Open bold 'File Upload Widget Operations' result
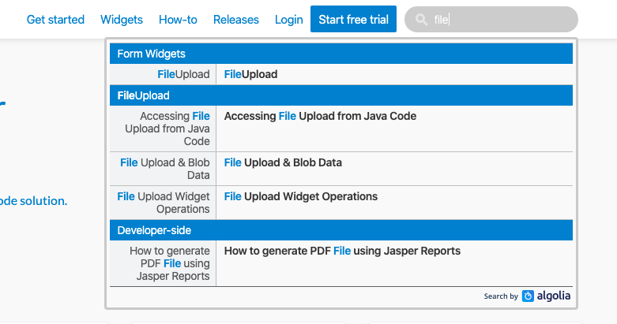Viewport: 617px width, 324px height. pyautogui.click(x=301, y=196)
